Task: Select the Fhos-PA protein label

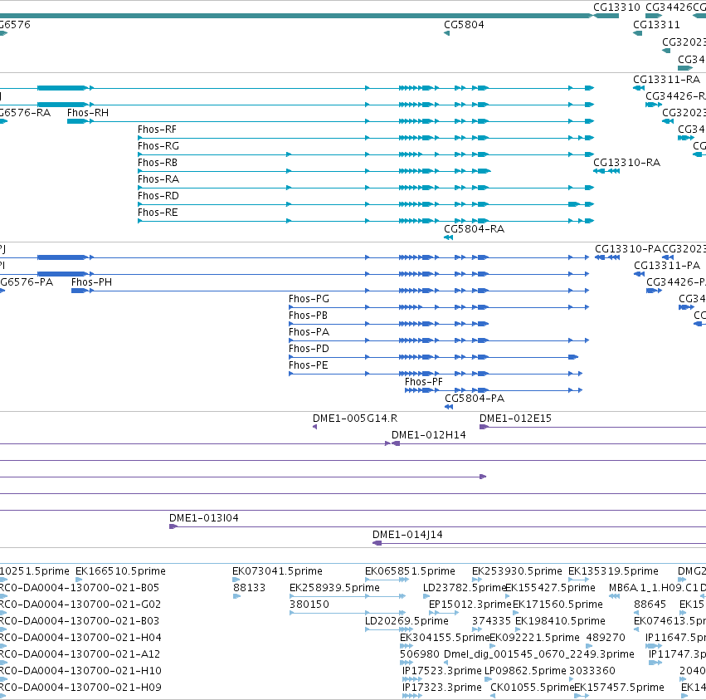Action: click(x=309, y=332)
